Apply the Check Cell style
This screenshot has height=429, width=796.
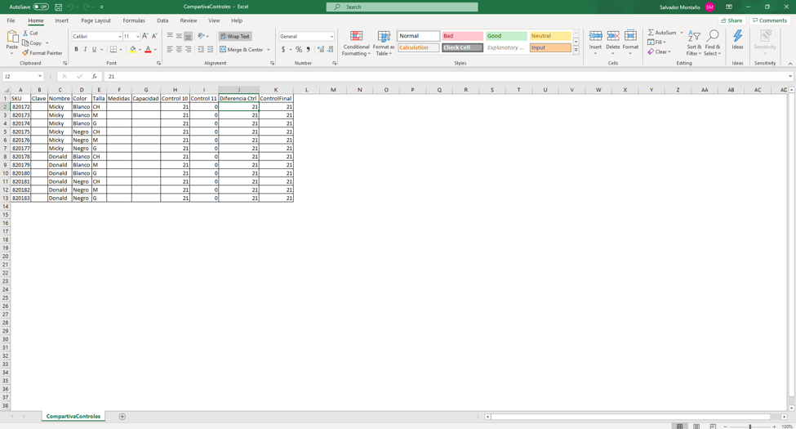(462, 47)
